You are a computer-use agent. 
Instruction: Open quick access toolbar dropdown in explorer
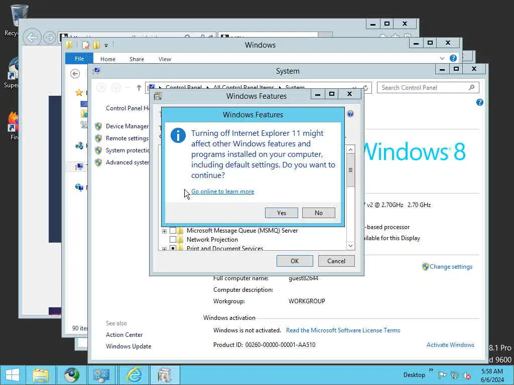(x=106, y=46)
